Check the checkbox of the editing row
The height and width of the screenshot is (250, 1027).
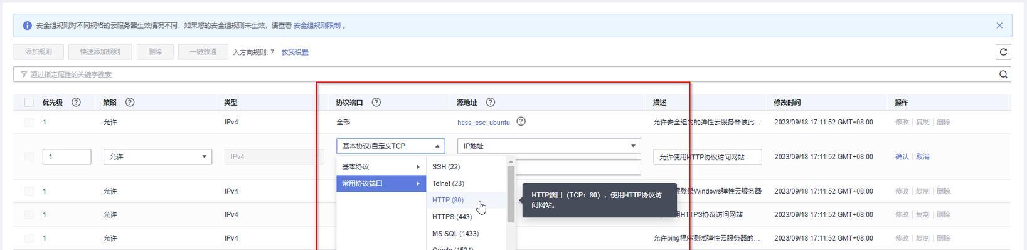pyautogui.click(x=29, y=156)
